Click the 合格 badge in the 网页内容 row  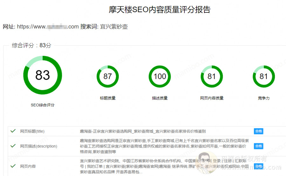(x=258, y=166)
